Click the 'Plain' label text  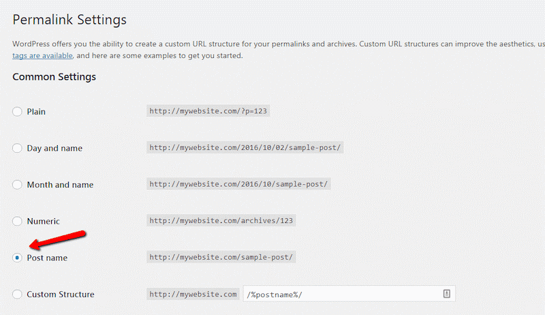click(x=36, y=112)
